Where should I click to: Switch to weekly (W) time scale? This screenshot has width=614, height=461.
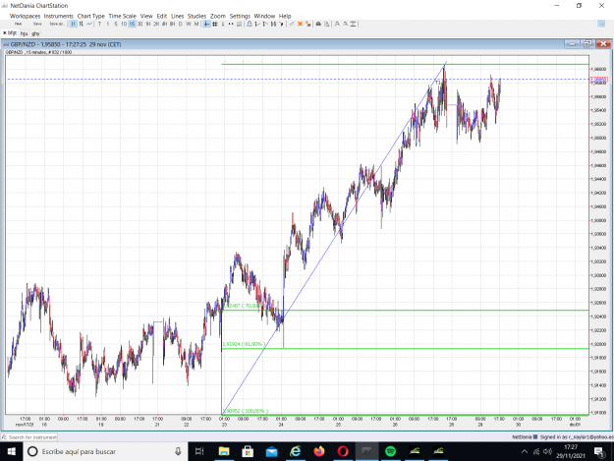[x=189, y=24]
